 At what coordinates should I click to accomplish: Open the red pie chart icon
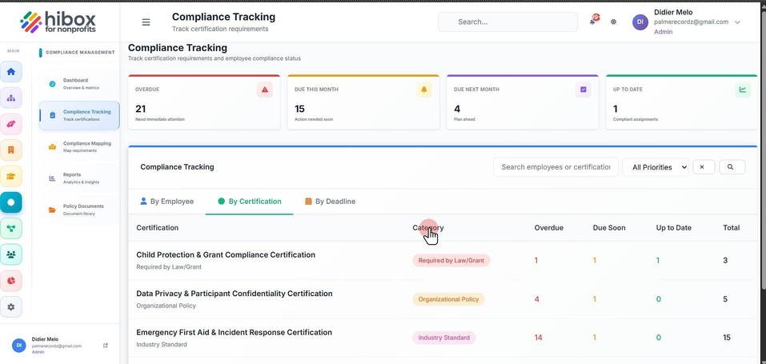(10, 281)
